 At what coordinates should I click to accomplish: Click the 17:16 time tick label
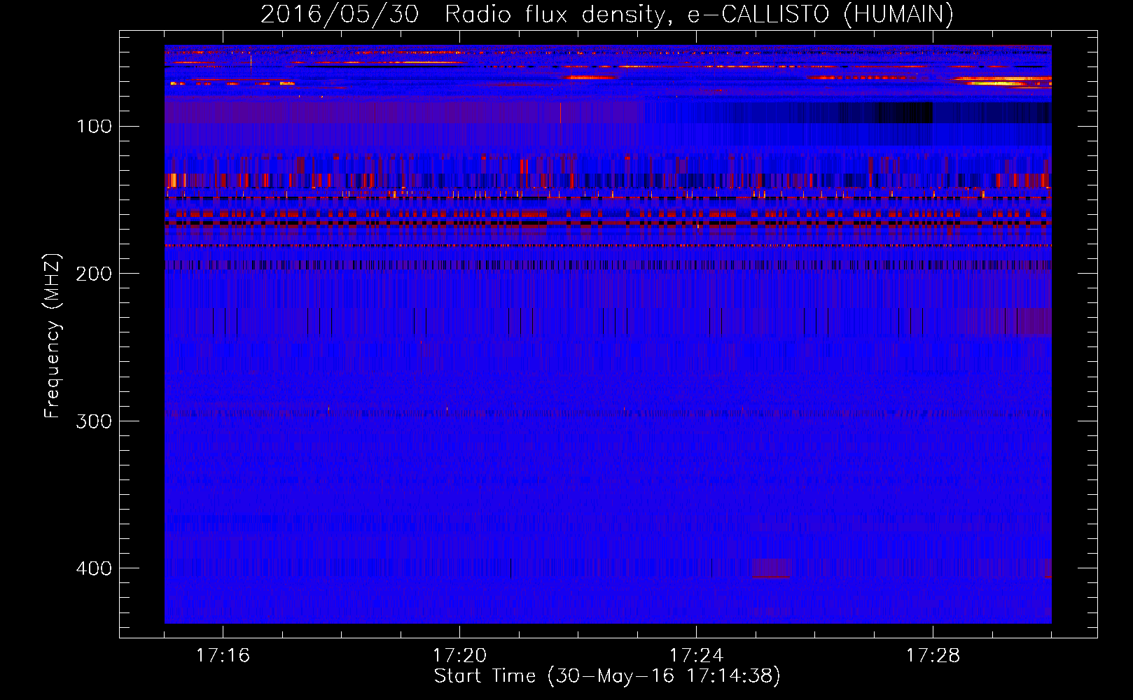coord(223,656)
